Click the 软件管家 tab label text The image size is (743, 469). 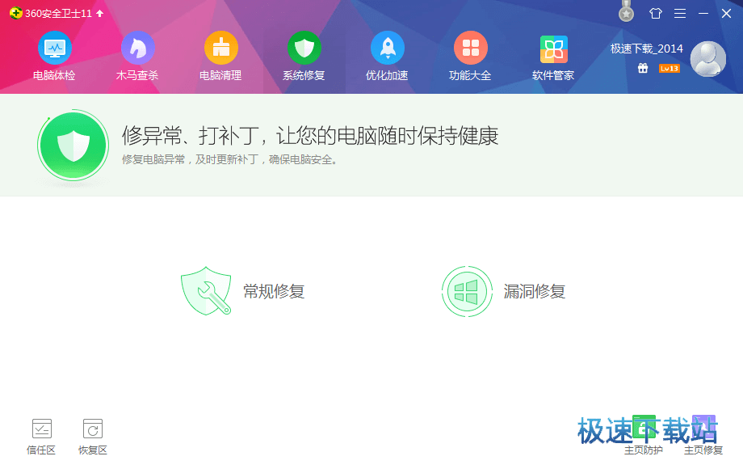click(x=553, y=75)
